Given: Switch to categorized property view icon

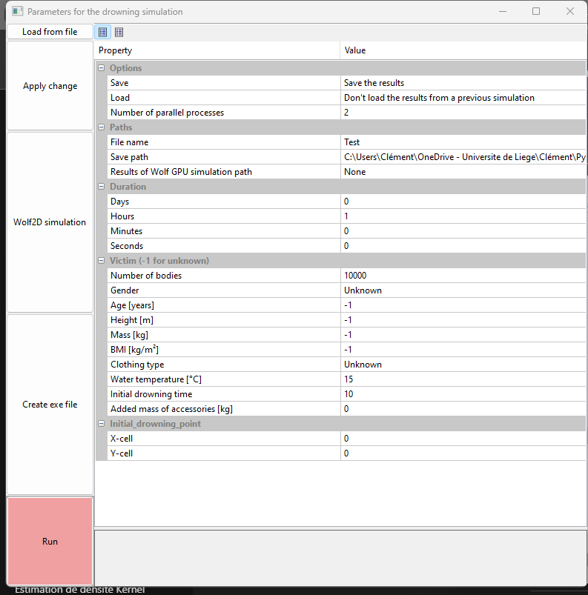Looking at the screenshot, I should 103,32.
